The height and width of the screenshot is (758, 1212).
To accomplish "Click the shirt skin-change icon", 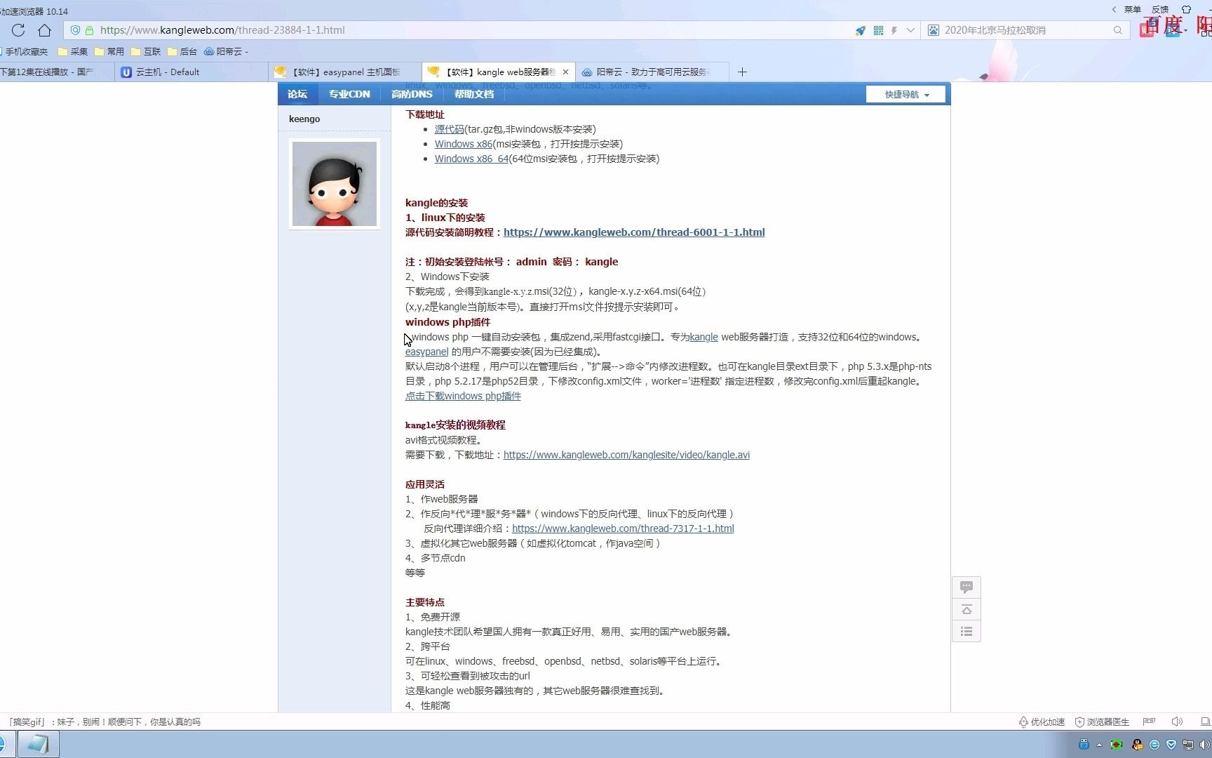I will pos(1187,10).
